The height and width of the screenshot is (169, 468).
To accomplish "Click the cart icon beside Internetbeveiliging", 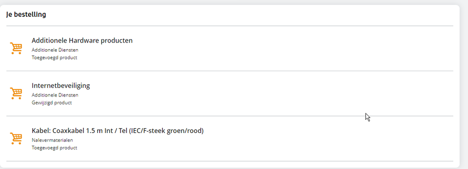I will tap(16, 93).
